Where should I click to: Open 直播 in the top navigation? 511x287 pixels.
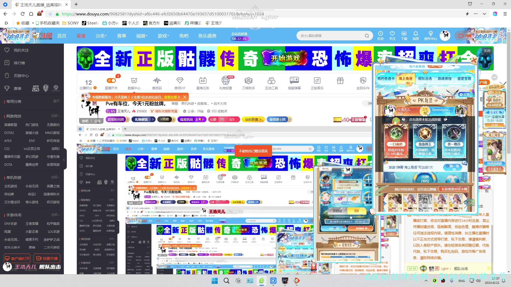[x=81, y=36]
